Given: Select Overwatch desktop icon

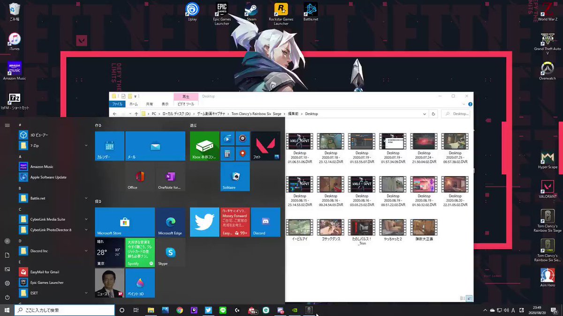Looking at the screenshot, I should [x=547, y=71].
